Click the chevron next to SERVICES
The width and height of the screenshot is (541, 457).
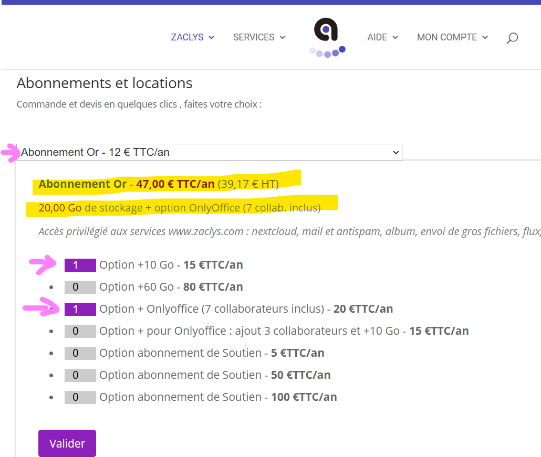click(x=283, y=38)
